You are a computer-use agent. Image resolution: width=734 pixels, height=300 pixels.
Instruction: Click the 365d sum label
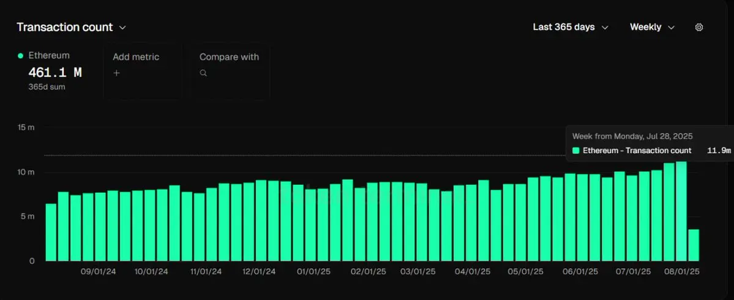click(x=47, y=87)
